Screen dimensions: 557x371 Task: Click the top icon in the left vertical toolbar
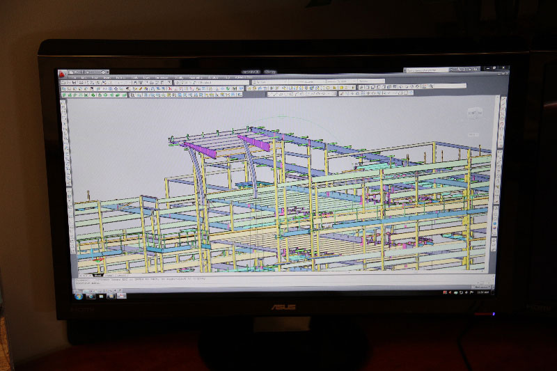[63, 104]
